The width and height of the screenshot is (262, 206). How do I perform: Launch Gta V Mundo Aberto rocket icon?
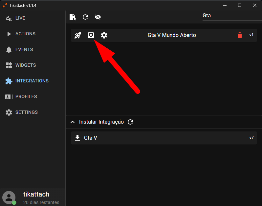click(78, 35)
